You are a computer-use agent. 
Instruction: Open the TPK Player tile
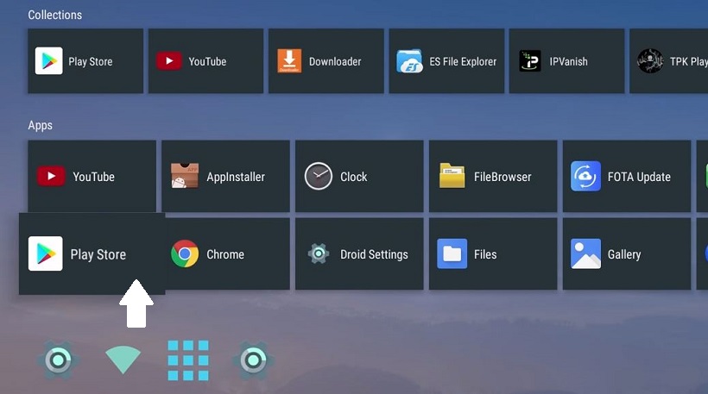coord(669,61)
